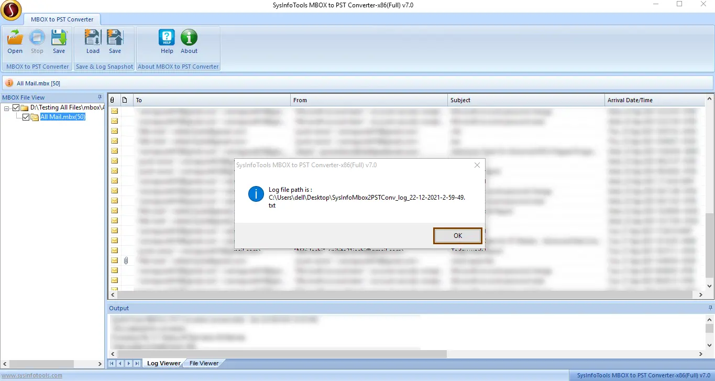This screenshot has height=381, width=715.
Task: Sort emails by the From column header
Action: tap(369, 100)
